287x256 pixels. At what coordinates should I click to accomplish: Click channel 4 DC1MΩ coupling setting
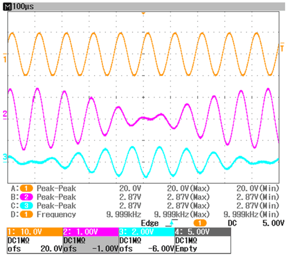click(x=186, y=241)
